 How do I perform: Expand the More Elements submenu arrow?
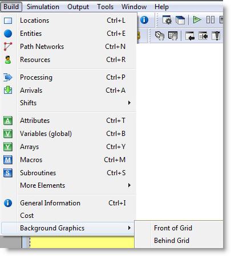(129, 185)
